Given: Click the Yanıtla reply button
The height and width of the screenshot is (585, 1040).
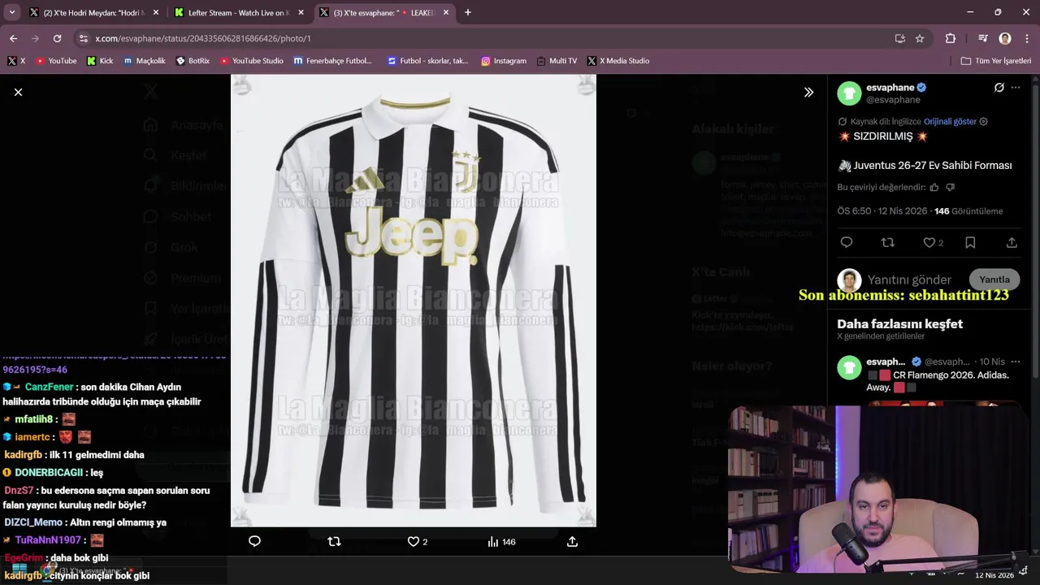Looking at the screenshot, I should [994, 279].
